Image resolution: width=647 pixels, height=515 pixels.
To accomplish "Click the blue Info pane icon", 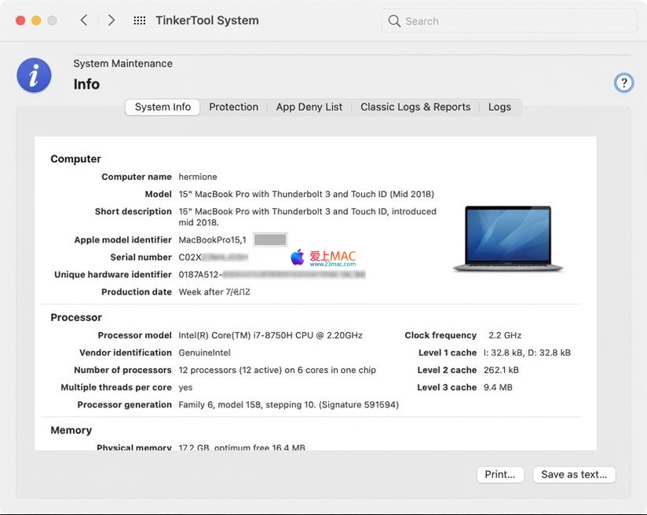I will (x=34, y=75).
